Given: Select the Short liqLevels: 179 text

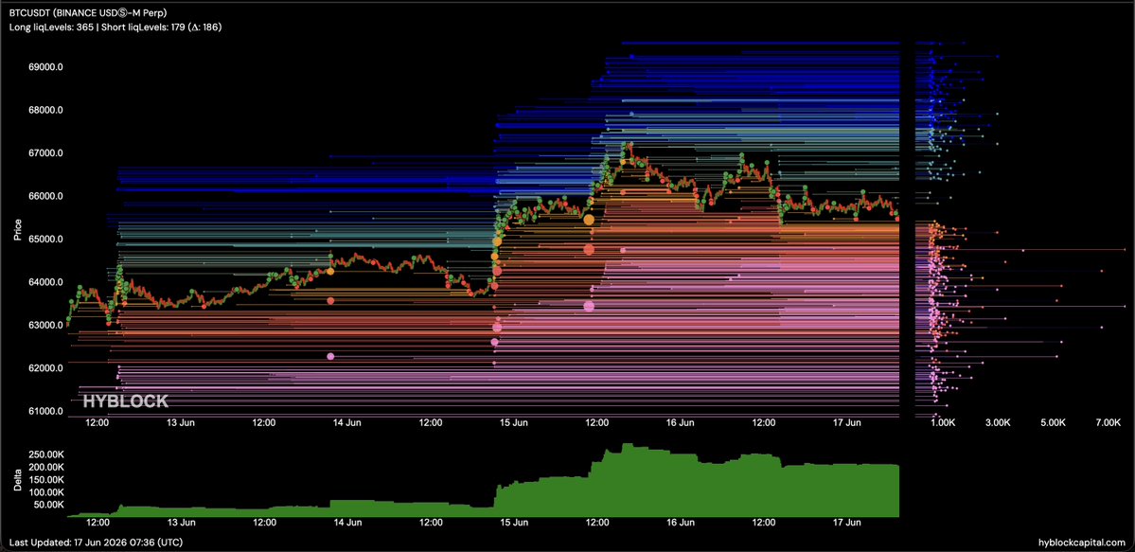Looking at the screenshot, I should [143, 27].
